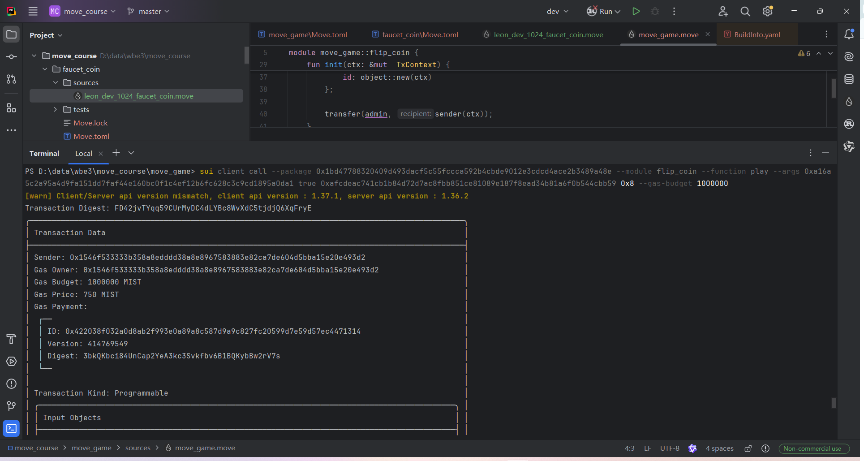Collapse the sources folder

pos(56,82)
